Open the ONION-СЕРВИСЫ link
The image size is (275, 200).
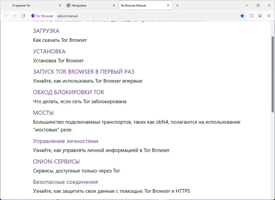(56, 161)
